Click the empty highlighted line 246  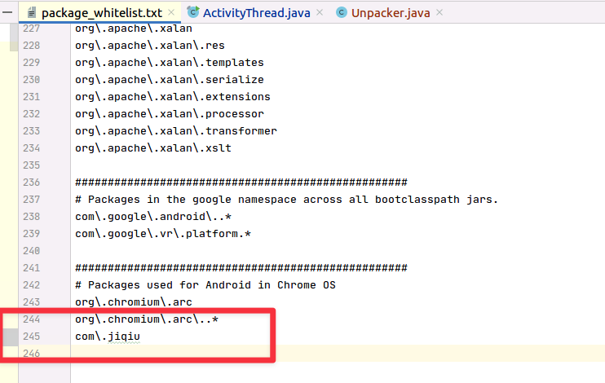[x=326, y=353]
